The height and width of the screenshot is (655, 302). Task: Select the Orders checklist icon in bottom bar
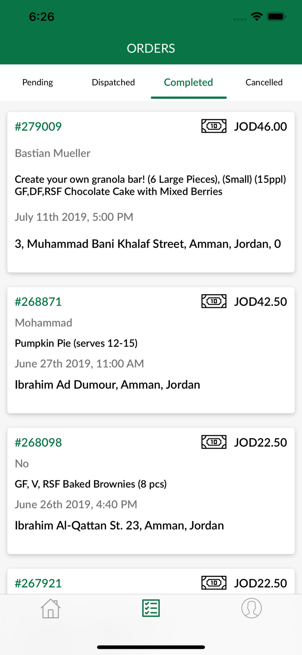(x=151, y=608)
